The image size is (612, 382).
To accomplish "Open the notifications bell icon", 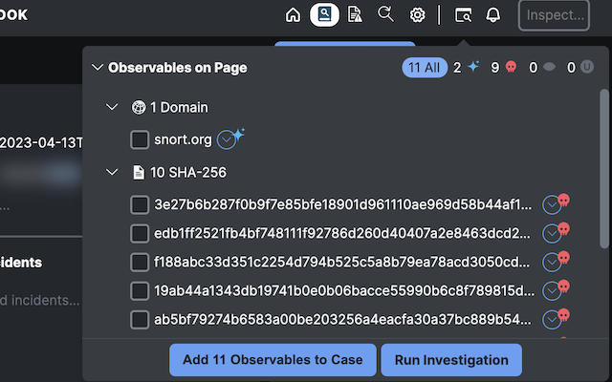I will coord(493,15).
